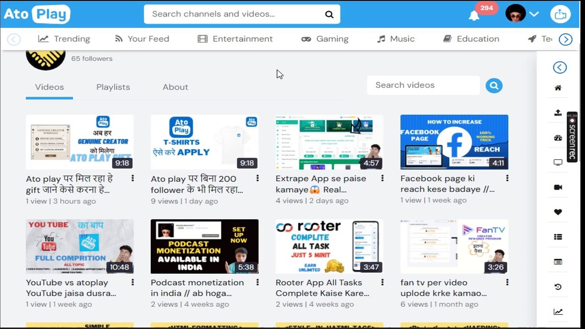
Task: Open options for Extrape App video
Action: tap(382, 178)
